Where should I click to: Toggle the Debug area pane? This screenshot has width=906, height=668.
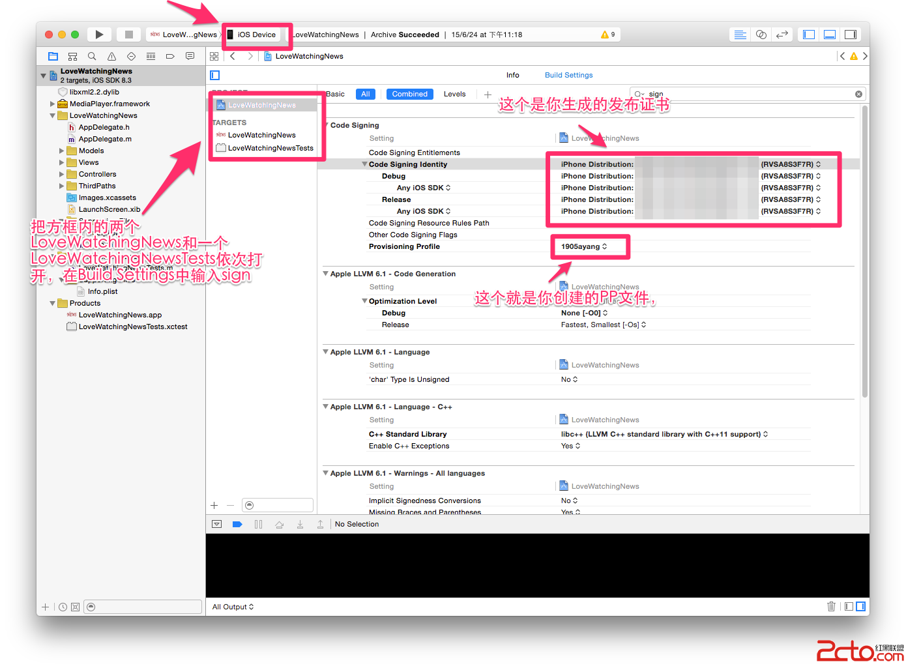coord(830,35)
